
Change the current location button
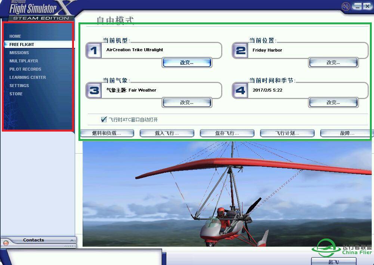(333, 62)
